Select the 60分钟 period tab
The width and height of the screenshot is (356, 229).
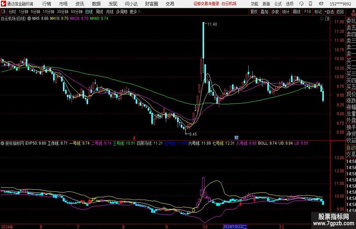[77, 12]
